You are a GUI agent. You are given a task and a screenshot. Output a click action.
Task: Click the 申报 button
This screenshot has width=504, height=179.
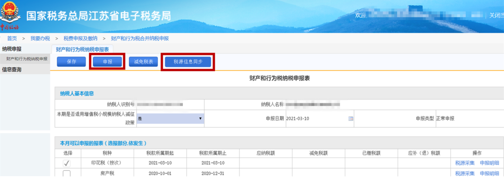click(x=107, y=62)
